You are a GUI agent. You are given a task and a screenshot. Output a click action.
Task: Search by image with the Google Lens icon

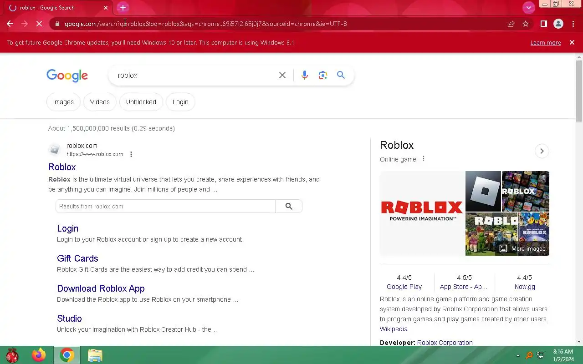tap(323, 75)
